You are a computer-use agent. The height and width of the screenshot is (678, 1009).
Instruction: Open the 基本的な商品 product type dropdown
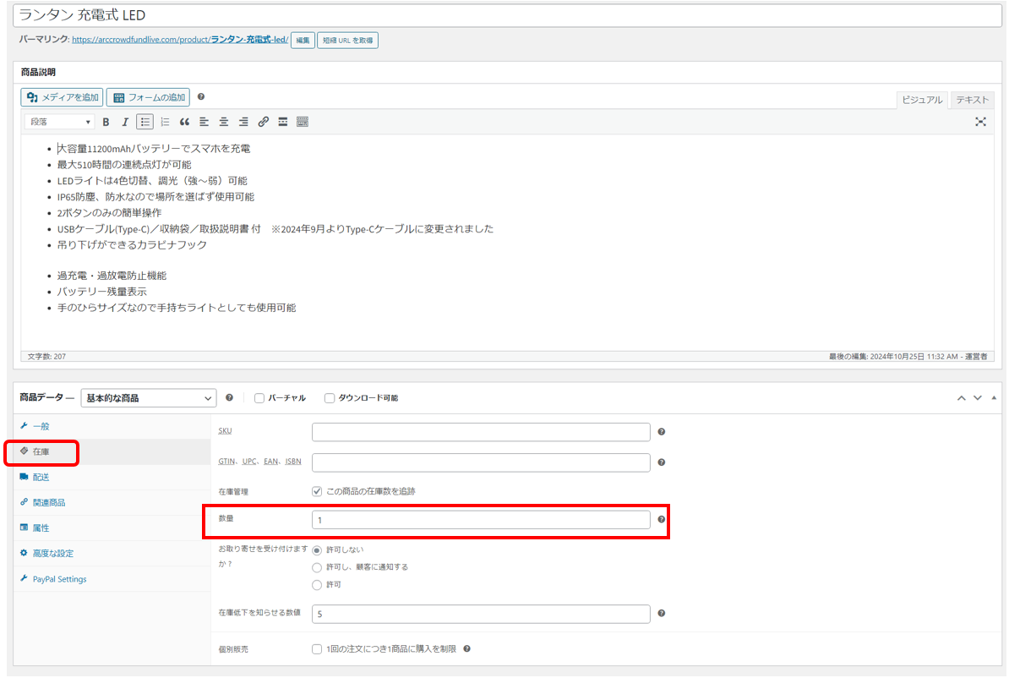click(x=149, y=398)
